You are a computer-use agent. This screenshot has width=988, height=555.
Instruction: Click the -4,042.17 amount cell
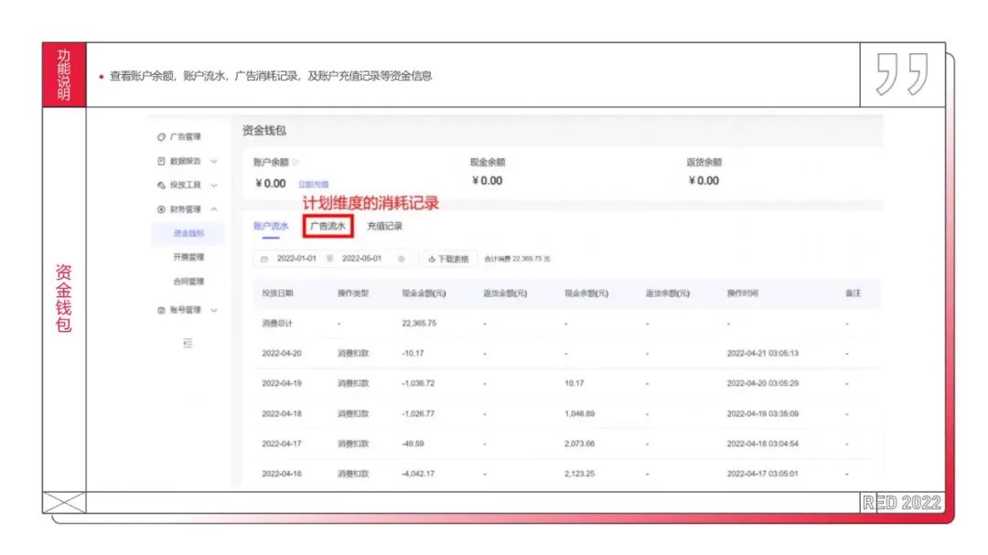pos(418,474)
